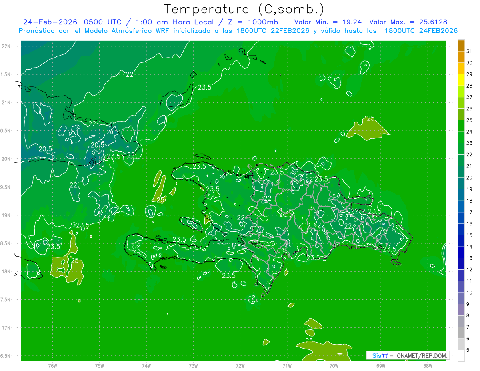The width and height of the screenshot is (480, 371).
Task: Click the 17N latitude axis label
Action: point(6,328)
